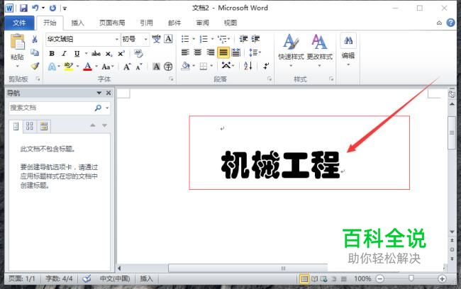The height and width of the screenshot is (289, 461).
Task: Cut the selection with scissors icon
Action: tap(35, 39)
